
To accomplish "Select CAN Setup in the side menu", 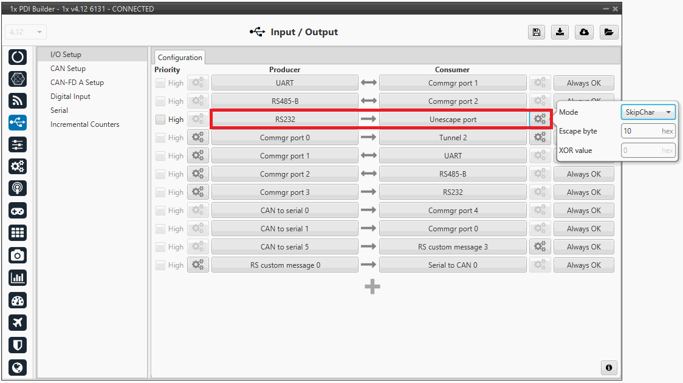I will click(68, 69).
